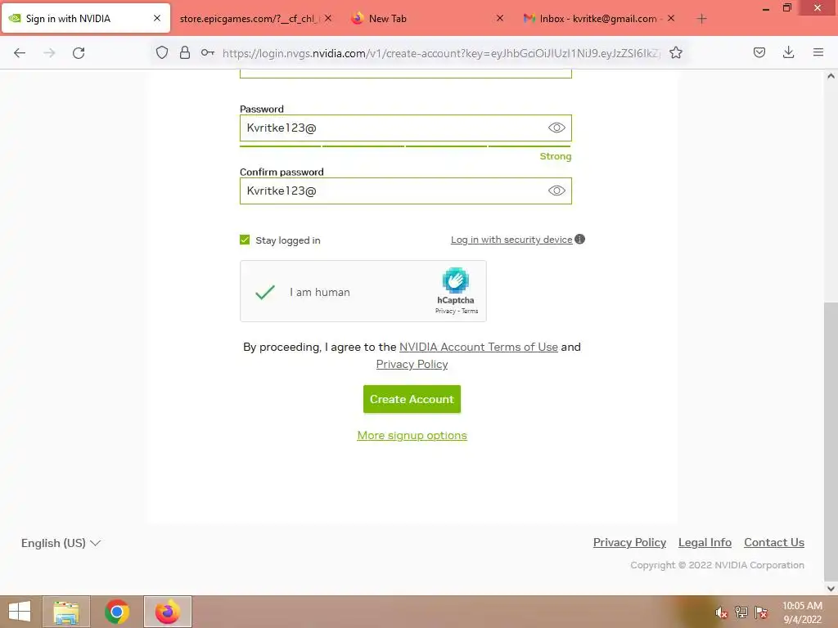Toggle Confirm password visibility eye
The width and height of the screenshot is (838, 628).
556,191
